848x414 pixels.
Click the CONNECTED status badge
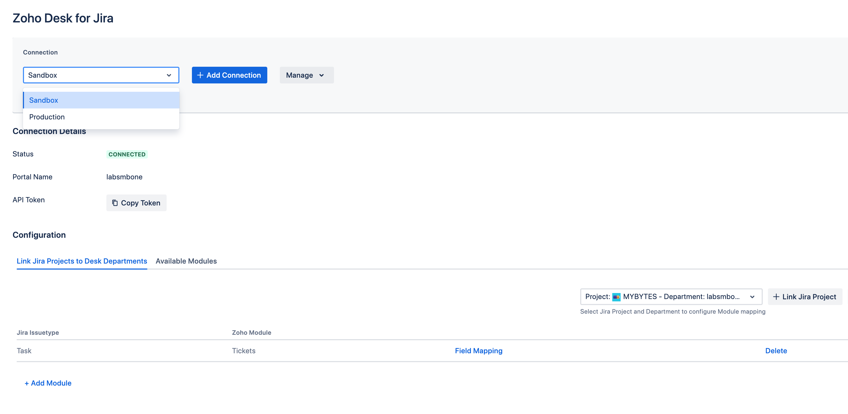(x=127, y=154)
